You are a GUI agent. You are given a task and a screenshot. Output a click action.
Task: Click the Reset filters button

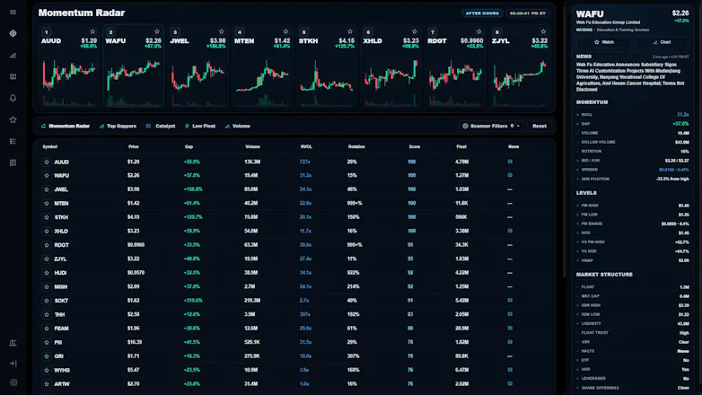(x=540, y=126)
